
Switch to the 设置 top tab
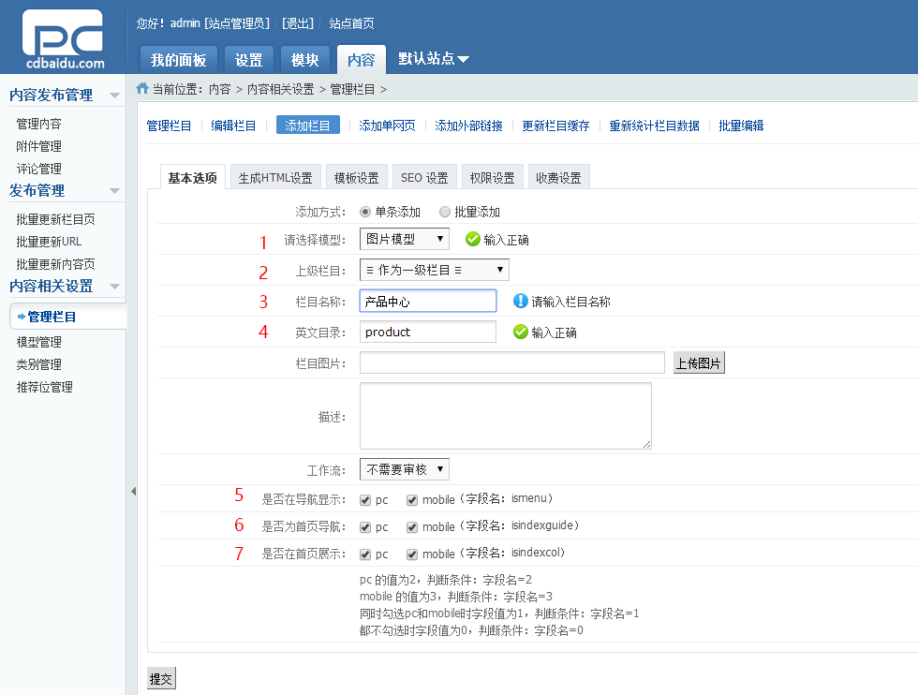(x=249, y=60)
